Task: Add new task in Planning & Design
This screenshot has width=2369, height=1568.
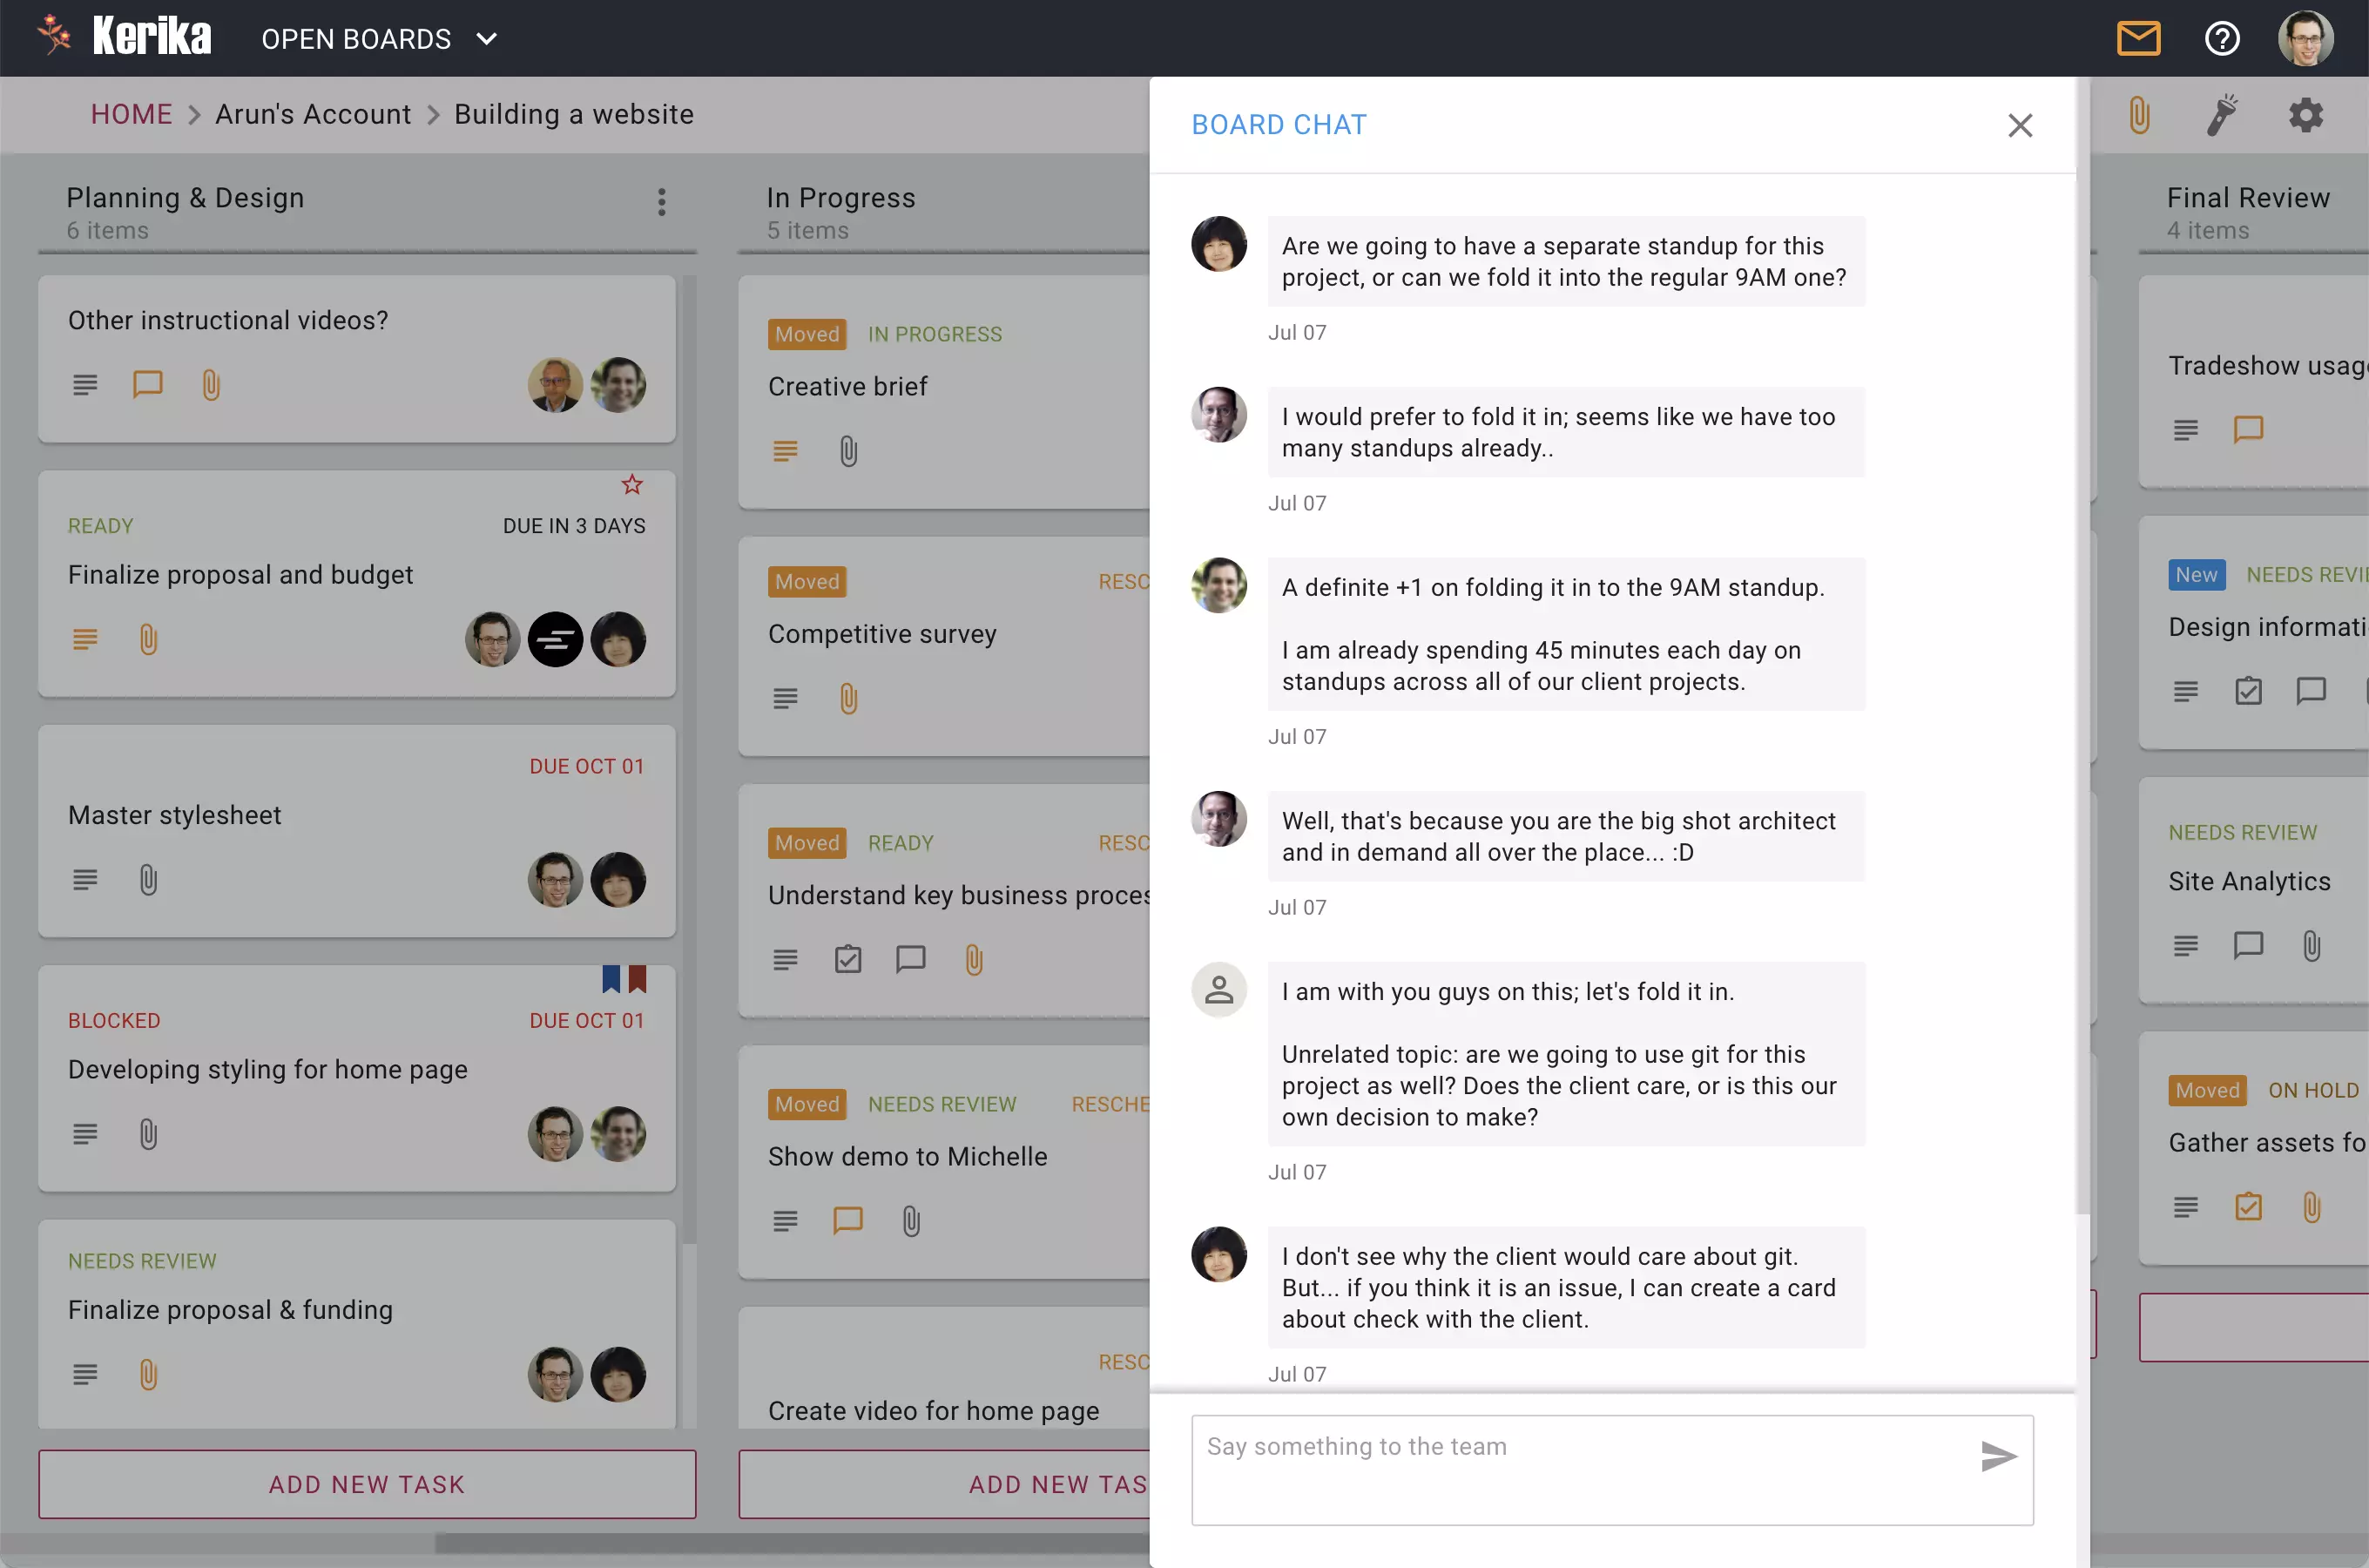Action: click(367, 1484)
